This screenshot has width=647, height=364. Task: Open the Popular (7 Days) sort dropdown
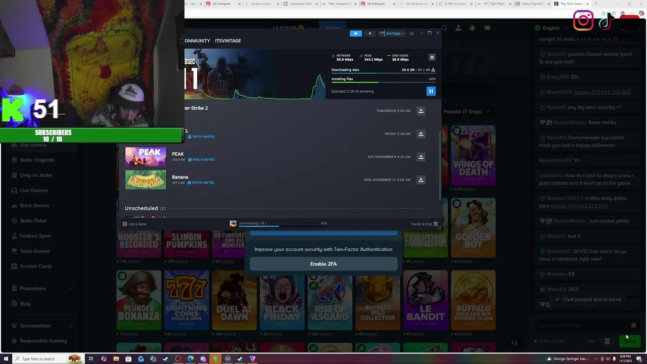466,112
